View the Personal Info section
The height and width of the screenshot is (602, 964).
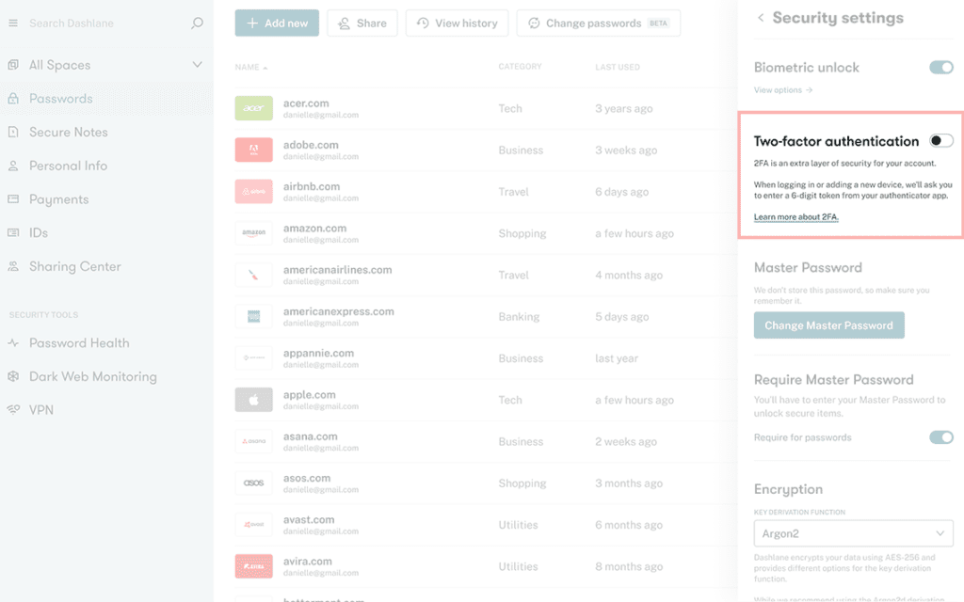(x=68, y=166)
